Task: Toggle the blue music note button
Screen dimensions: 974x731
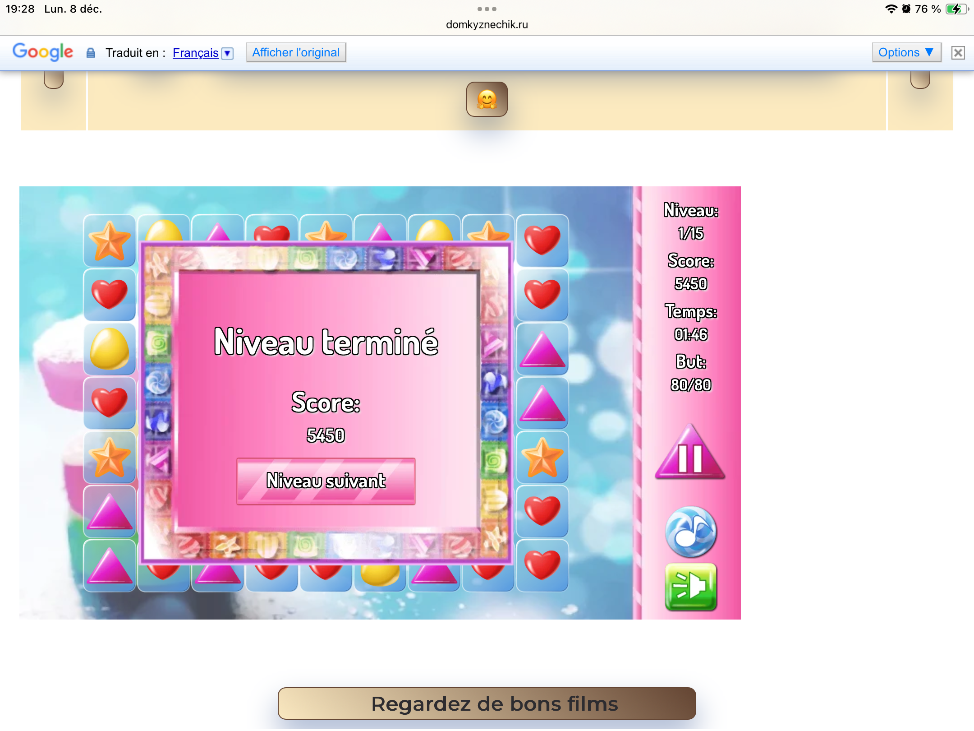Action: tap(690, 532)
